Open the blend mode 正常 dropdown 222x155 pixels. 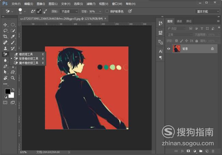click(179, 35)
